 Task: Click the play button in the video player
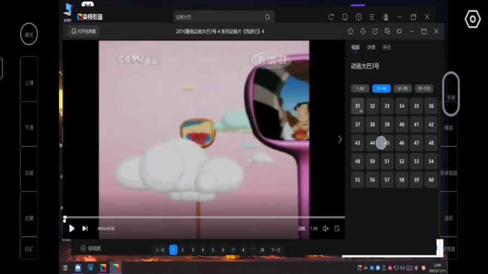[x=71, y=229]
